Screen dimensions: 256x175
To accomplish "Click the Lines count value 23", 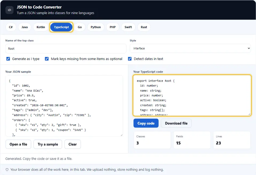I will click(218, 143).
